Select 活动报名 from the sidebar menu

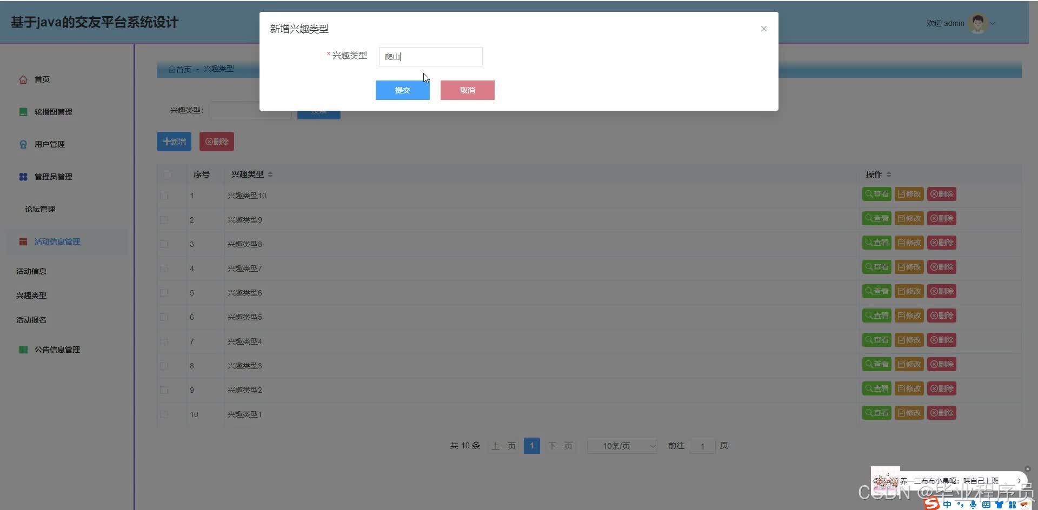tap(31, 319)
